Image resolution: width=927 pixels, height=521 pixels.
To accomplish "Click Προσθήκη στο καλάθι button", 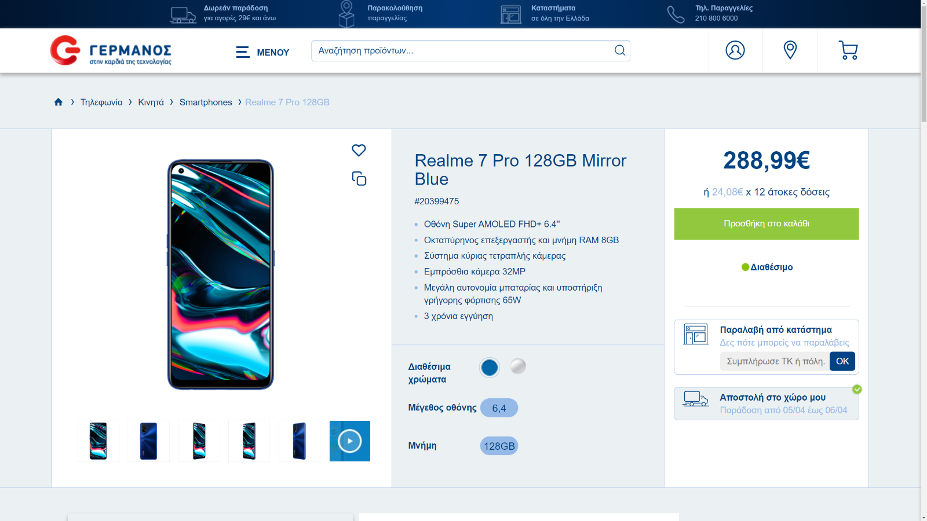I will 767,224.
